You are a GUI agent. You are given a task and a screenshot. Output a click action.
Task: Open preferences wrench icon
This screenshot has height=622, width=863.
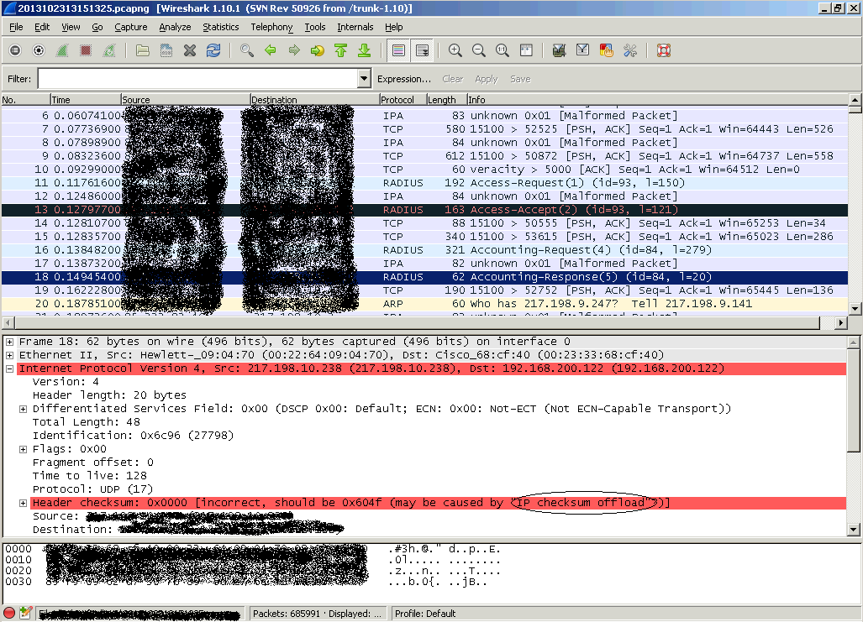pos(630,50)
